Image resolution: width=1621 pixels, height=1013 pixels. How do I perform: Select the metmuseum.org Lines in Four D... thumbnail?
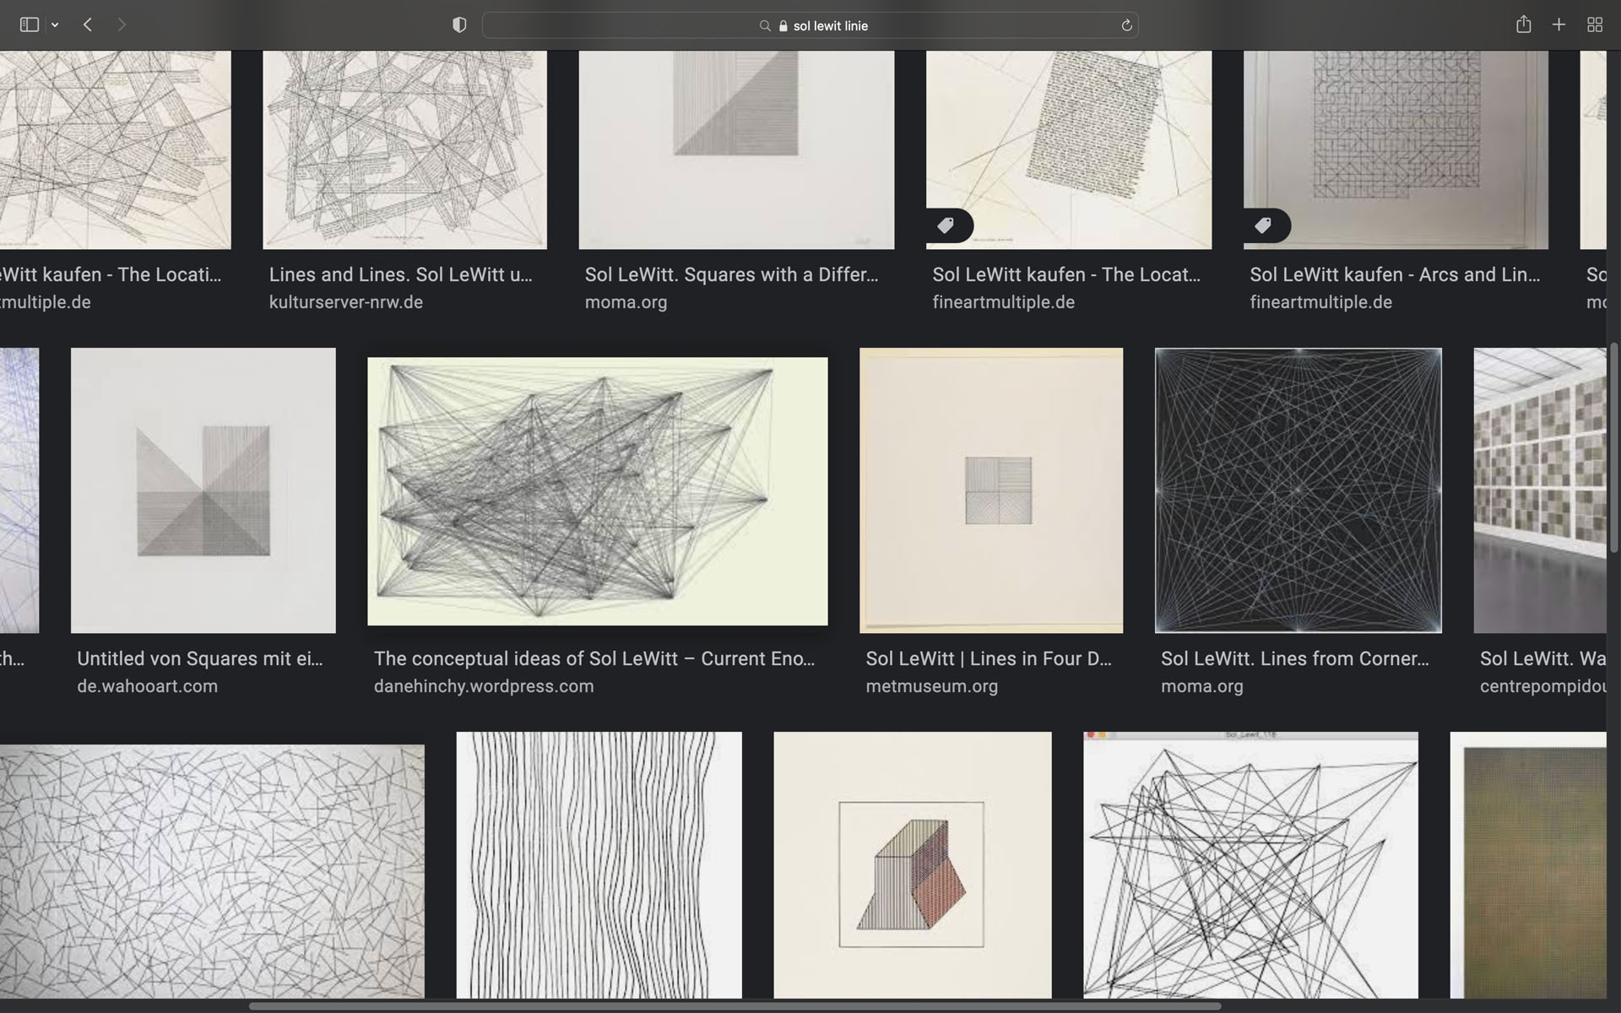tap(991, 490)
